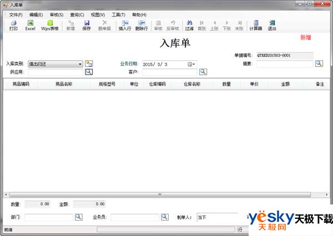This screenshot has height=236, width=333.
Task: Focus the 供应商 input field
Action: (x=56, y=72)
